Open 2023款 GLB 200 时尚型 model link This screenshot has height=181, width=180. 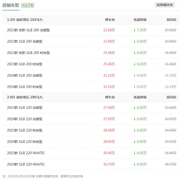pos(25,64)
